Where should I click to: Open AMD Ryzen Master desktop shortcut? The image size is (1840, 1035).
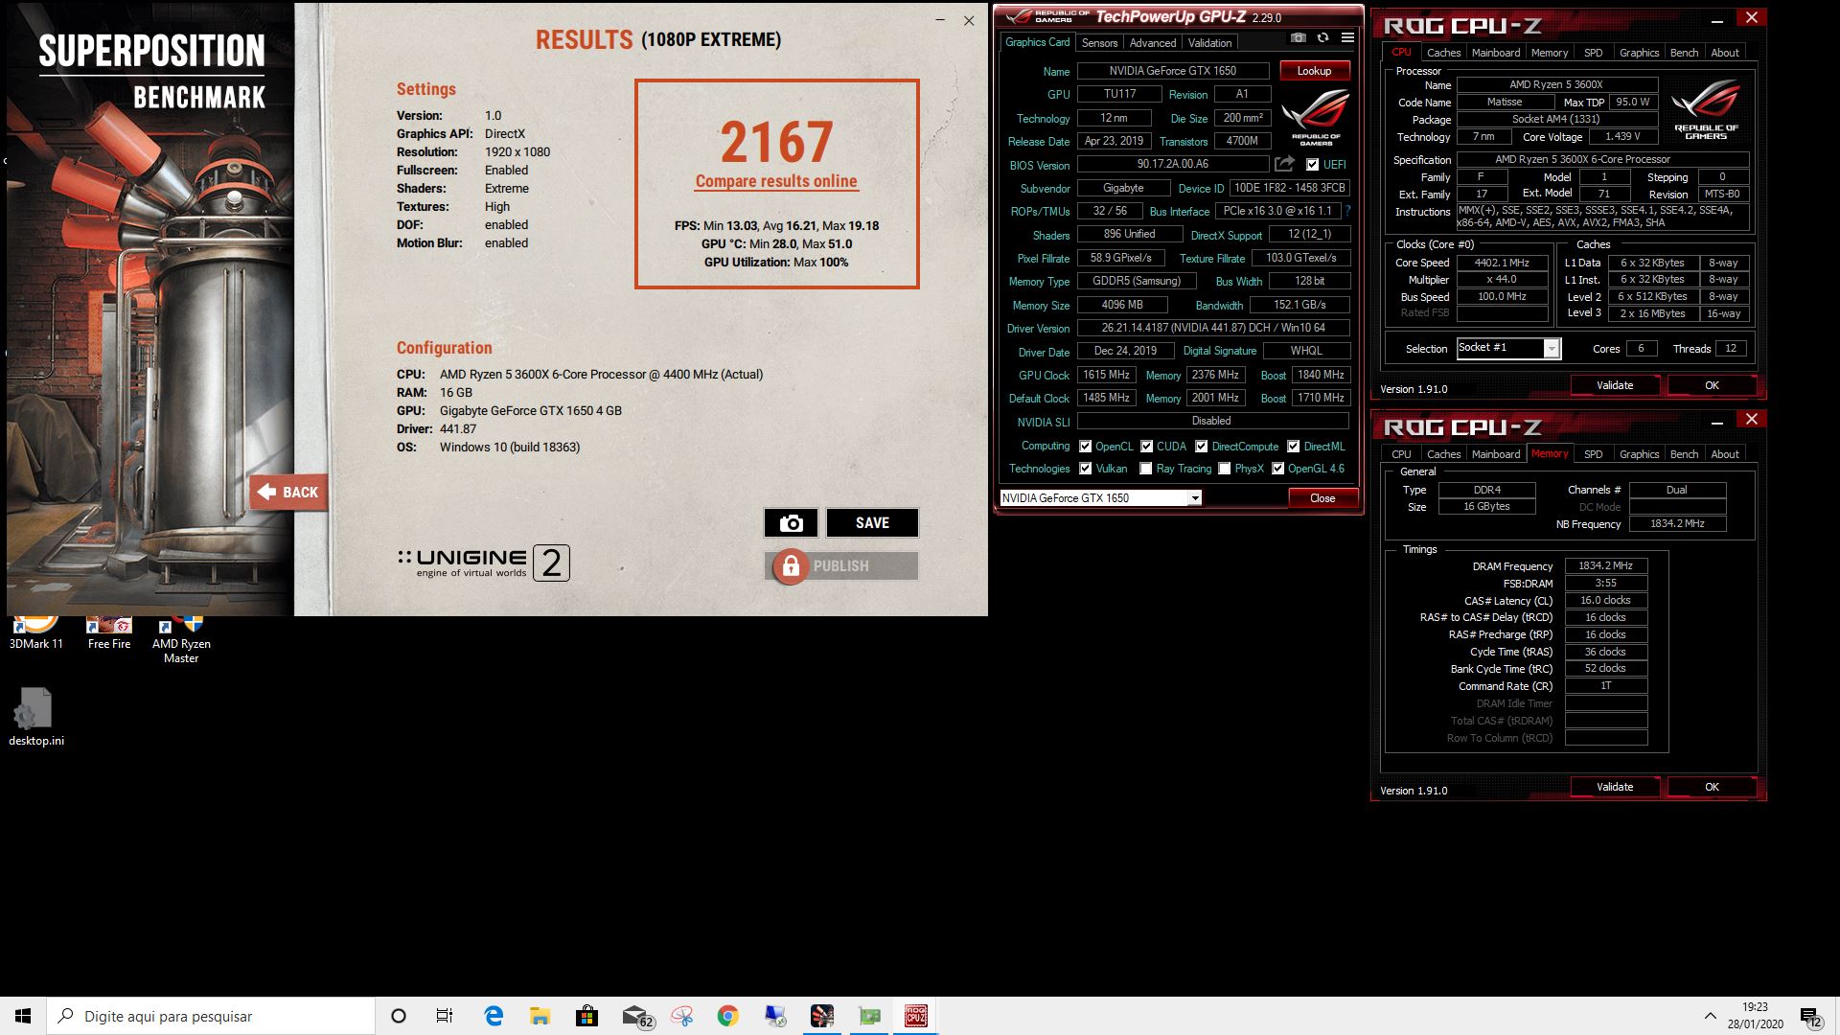tap(181, 640)
